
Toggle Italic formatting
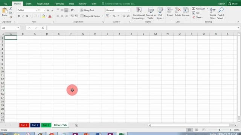coord(23,16)
